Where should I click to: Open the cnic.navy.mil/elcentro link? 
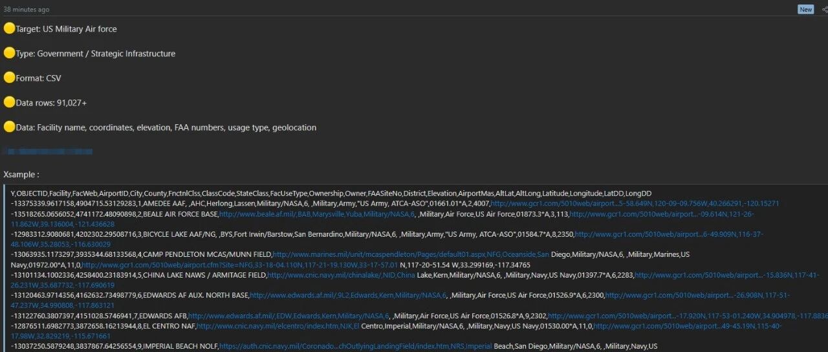(278, 327)
